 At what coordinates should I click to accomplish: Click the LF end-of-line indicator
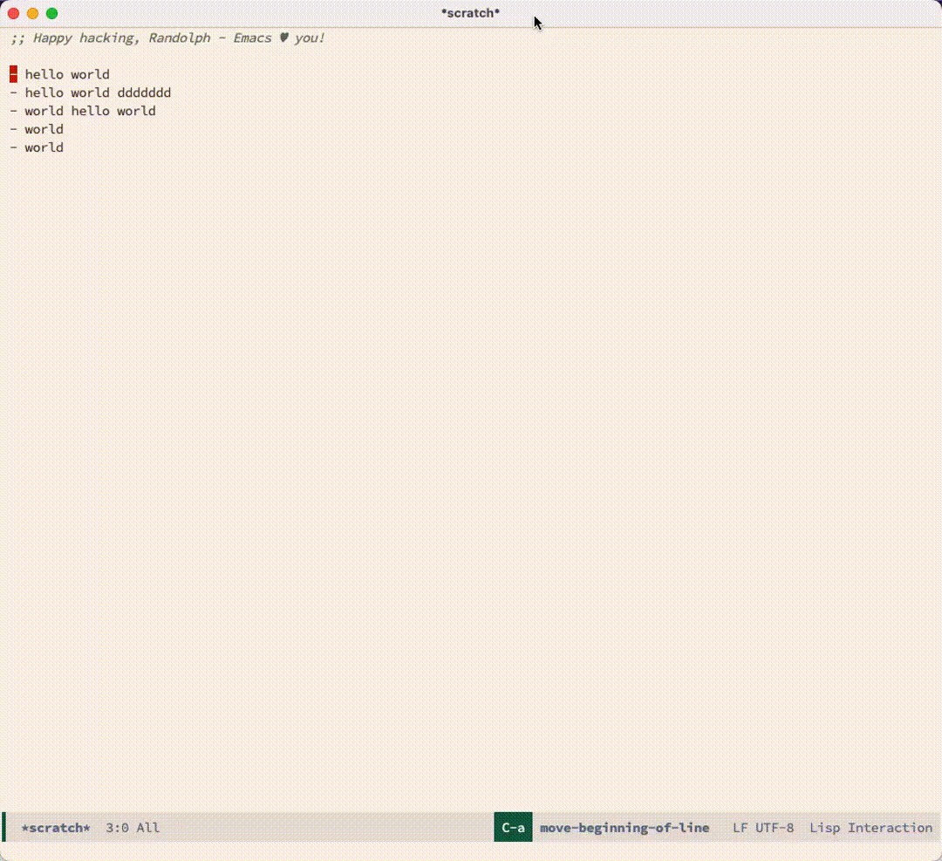[741, 827]
